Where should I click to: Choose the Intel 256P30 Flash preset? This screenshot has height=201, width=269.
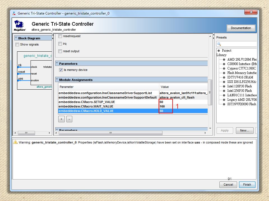pos(240,90)
